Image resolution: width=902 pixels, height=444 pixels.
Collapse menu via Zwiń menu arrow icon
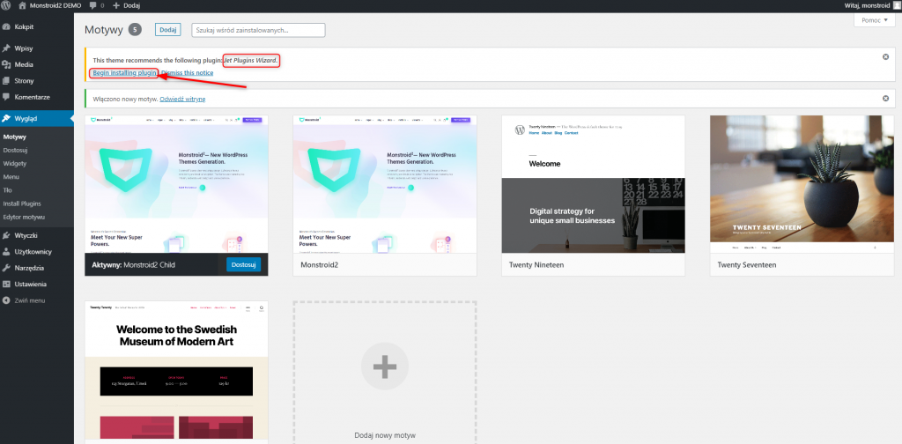[6, 300]
